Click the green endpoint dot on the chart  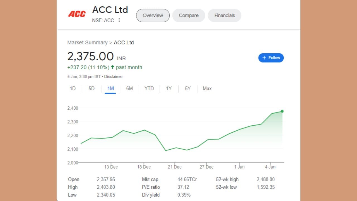pos(282,111)
